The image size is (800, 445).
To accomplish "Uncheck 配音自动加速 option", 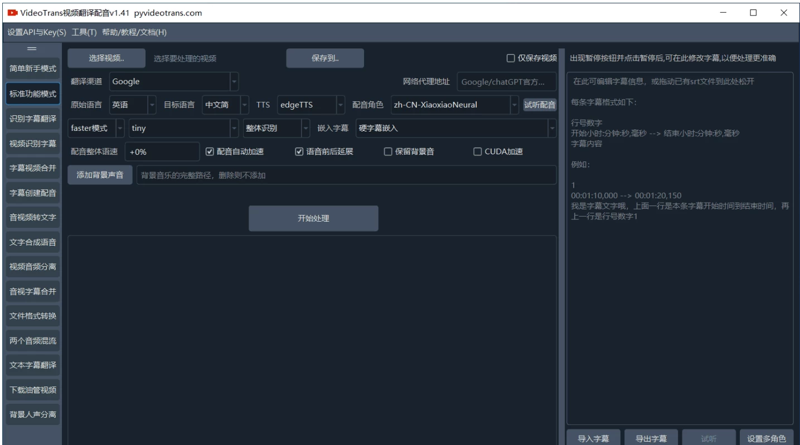I will point(210,151).
